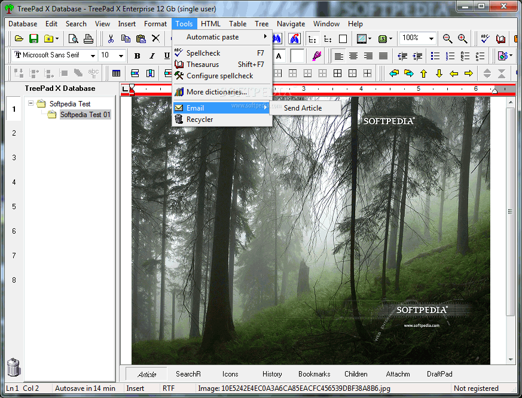Zoom in with the plus magnifier icon
This screenshot has height=398, width=522.
click(x=463, y=39)
